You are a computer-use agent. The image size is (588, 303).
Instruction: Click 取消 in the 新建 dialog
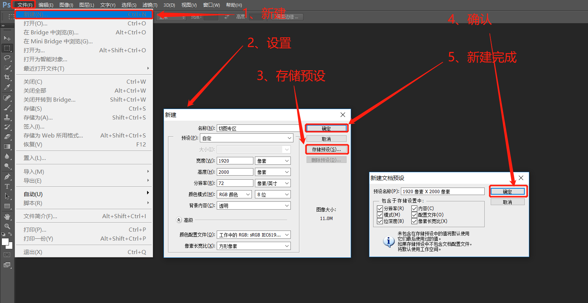[x=326, y=139]
